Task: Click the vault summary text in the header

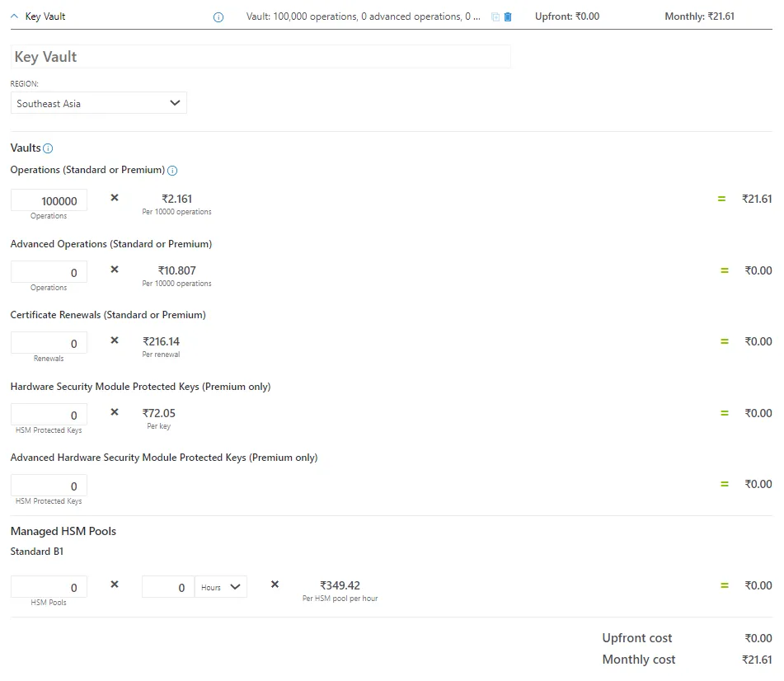Action: pyautogui.click(x=363, y=16)
